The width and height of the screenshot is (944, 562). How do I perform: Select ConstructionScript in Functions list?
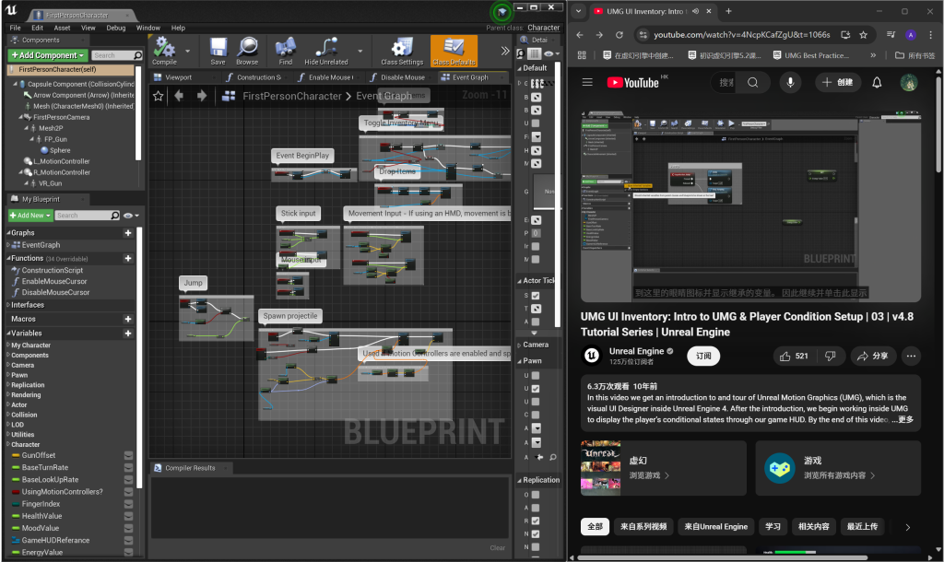[x=53, y=271]
